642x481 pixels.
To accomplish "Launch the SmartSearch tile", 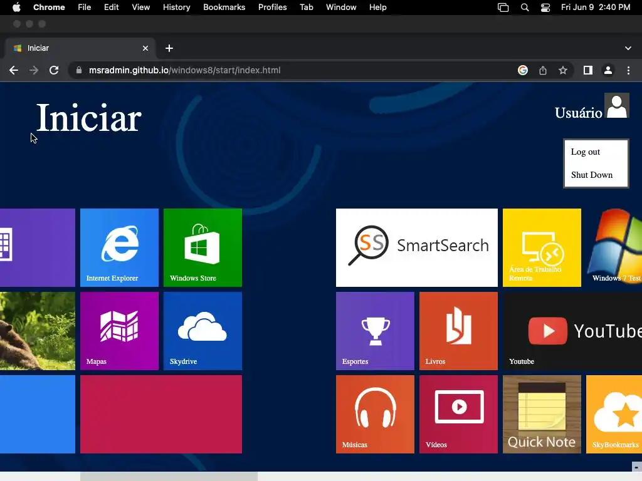I will click(417, 247).
